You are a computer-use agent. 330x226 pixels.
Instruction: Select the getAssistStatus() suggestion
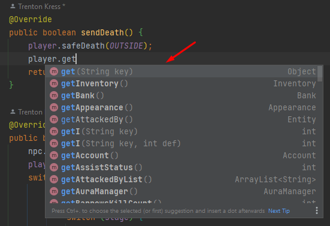coord(181,168)
